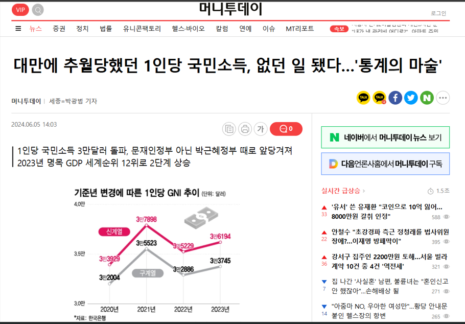Go to MT리포트 section
Image resolution: width=465 pixels, height=324 pixels.
pos(299,29)
